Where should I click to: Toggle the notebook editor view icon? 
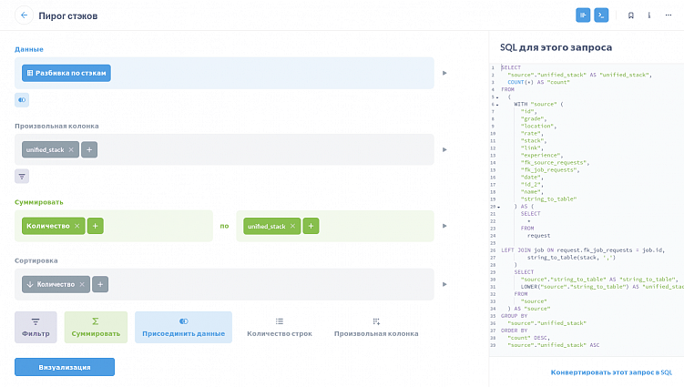point(583,15)
